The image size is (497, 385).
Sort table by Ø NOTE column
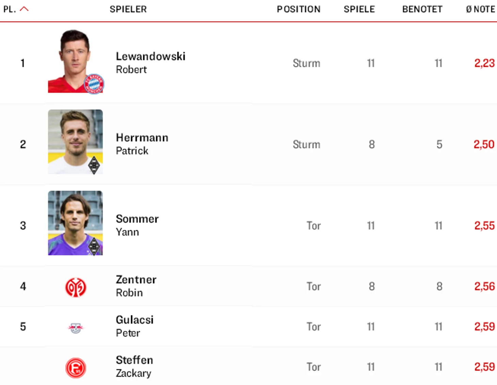click(480, 9)
